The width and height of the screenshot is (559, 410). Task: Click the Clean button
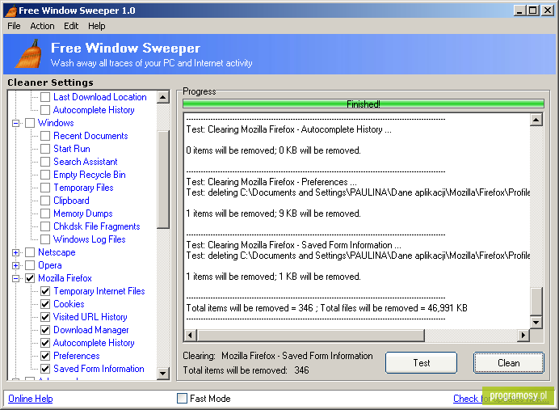click(509, 363)
